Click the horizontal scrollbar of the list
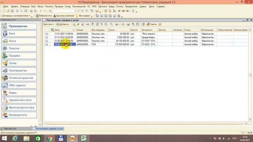This screenshot has height=142, width=253. [145, 123]
